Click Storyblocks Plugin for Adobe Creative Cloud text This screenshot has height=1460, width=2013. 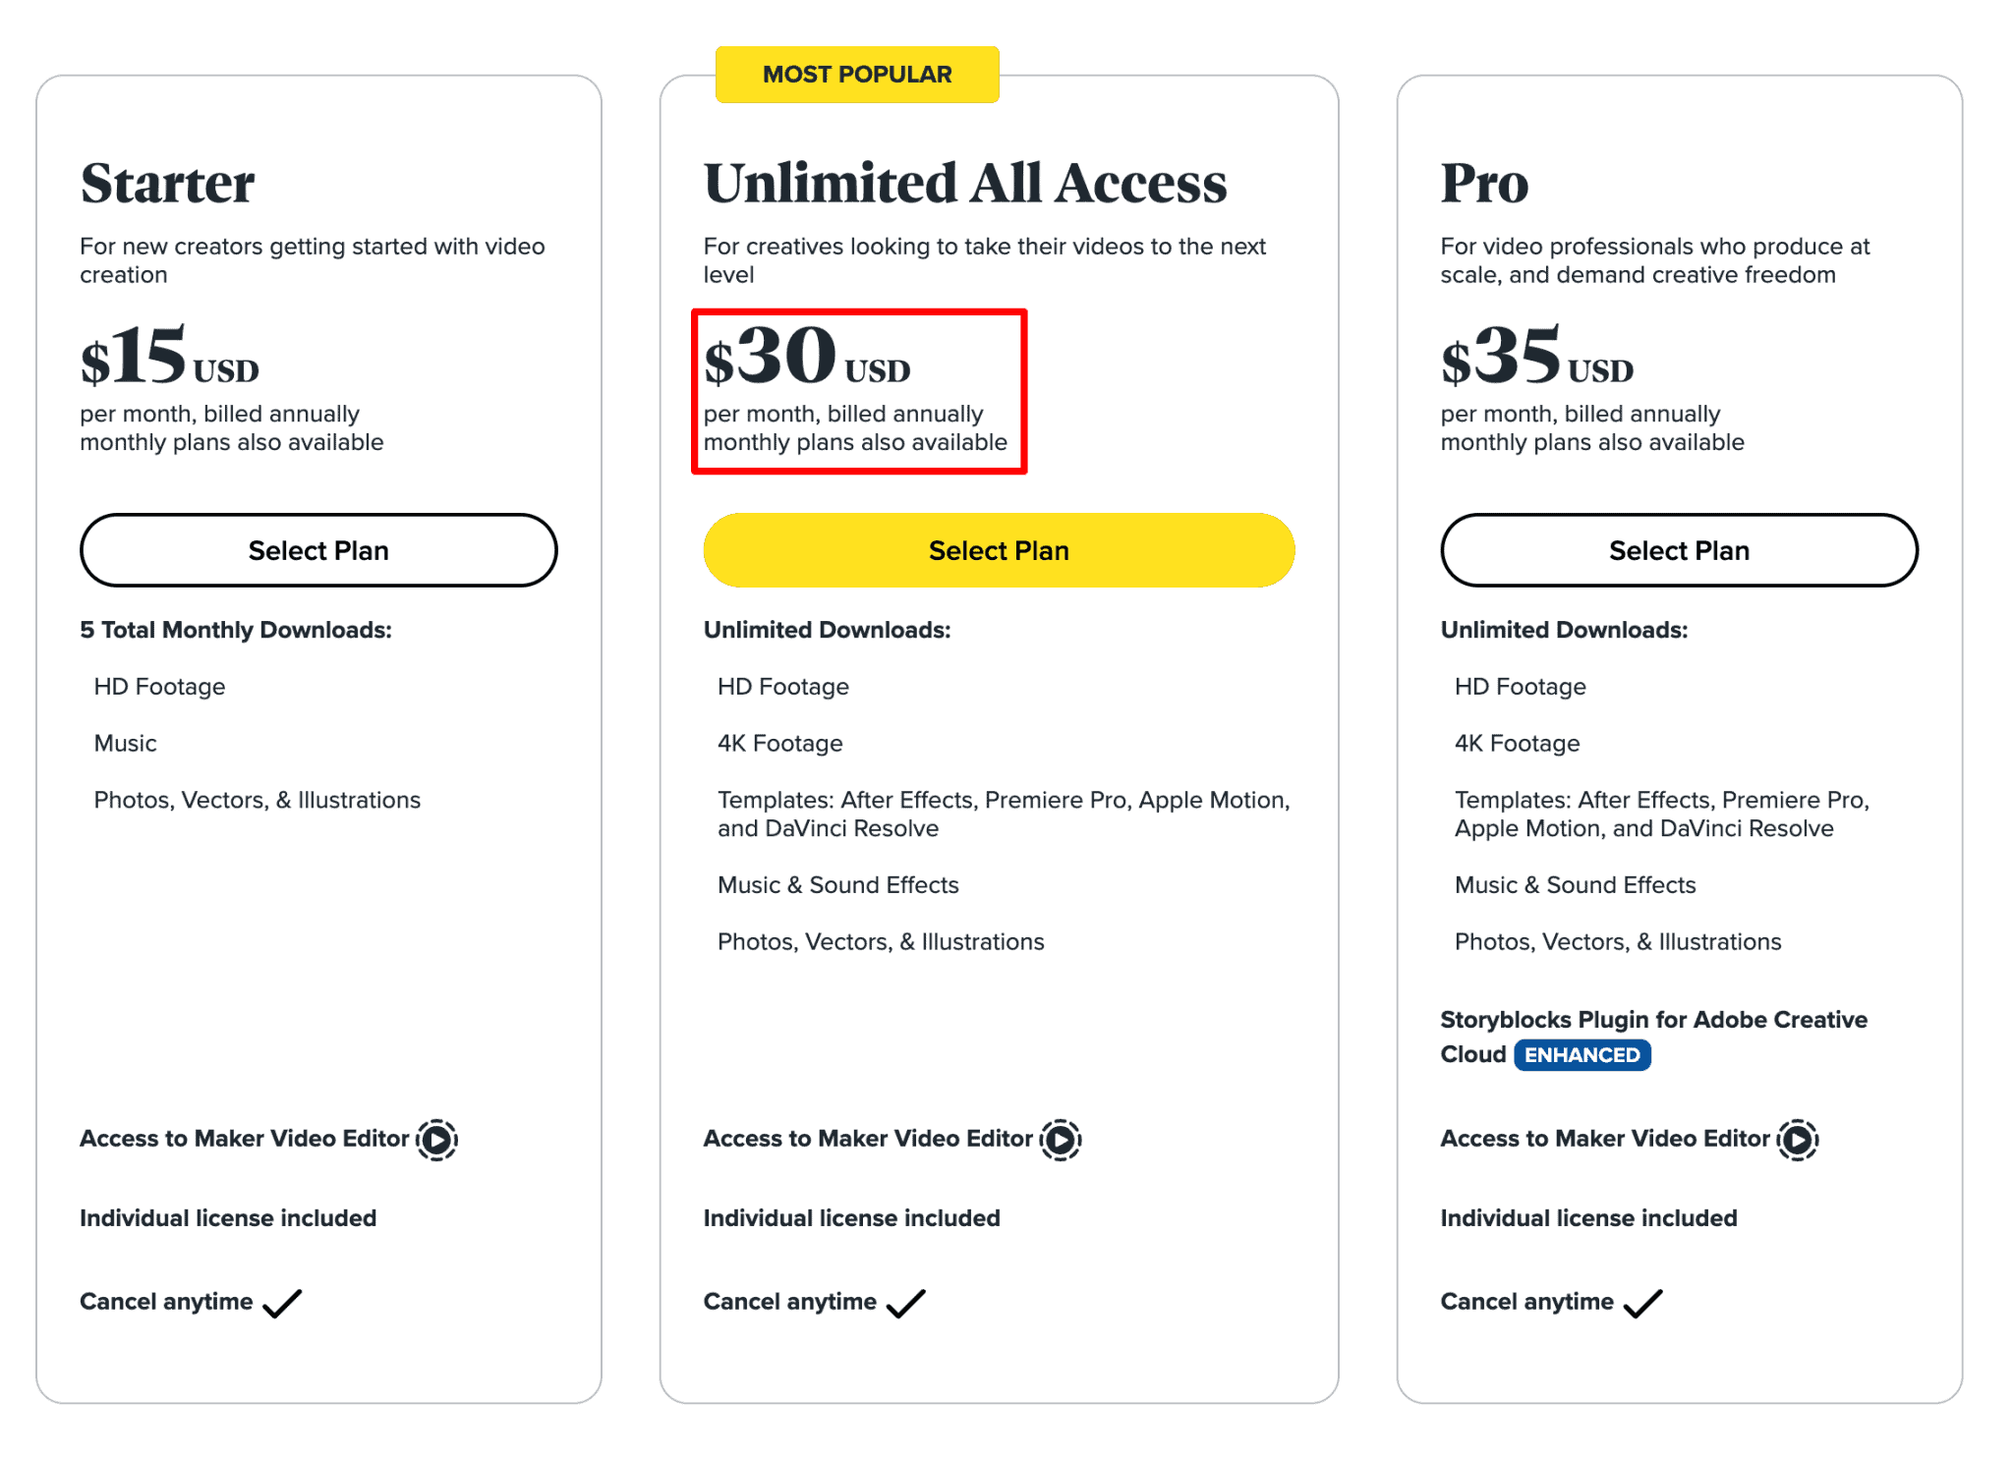tap(1653, 1037)
